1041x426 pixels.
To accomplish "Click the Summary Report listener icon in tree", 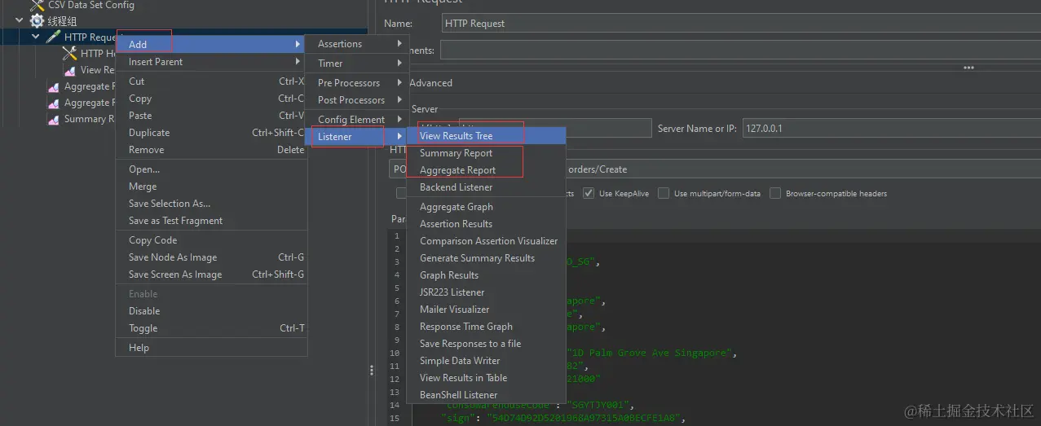I will pyautogui.click(x=53, y=119).
